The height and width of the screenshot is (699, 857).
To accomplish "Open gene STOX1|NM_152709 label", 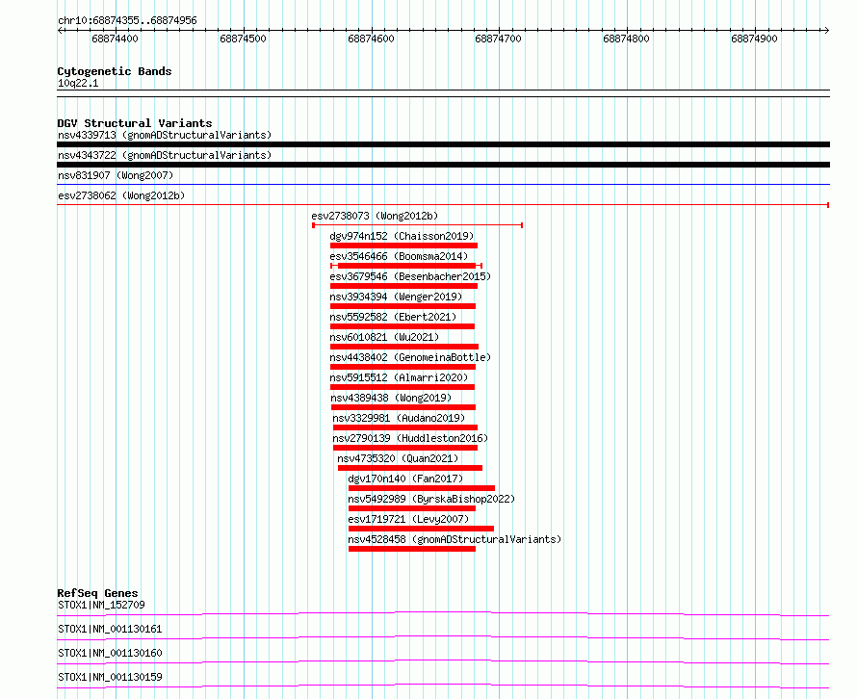I will tap(101, 605).
